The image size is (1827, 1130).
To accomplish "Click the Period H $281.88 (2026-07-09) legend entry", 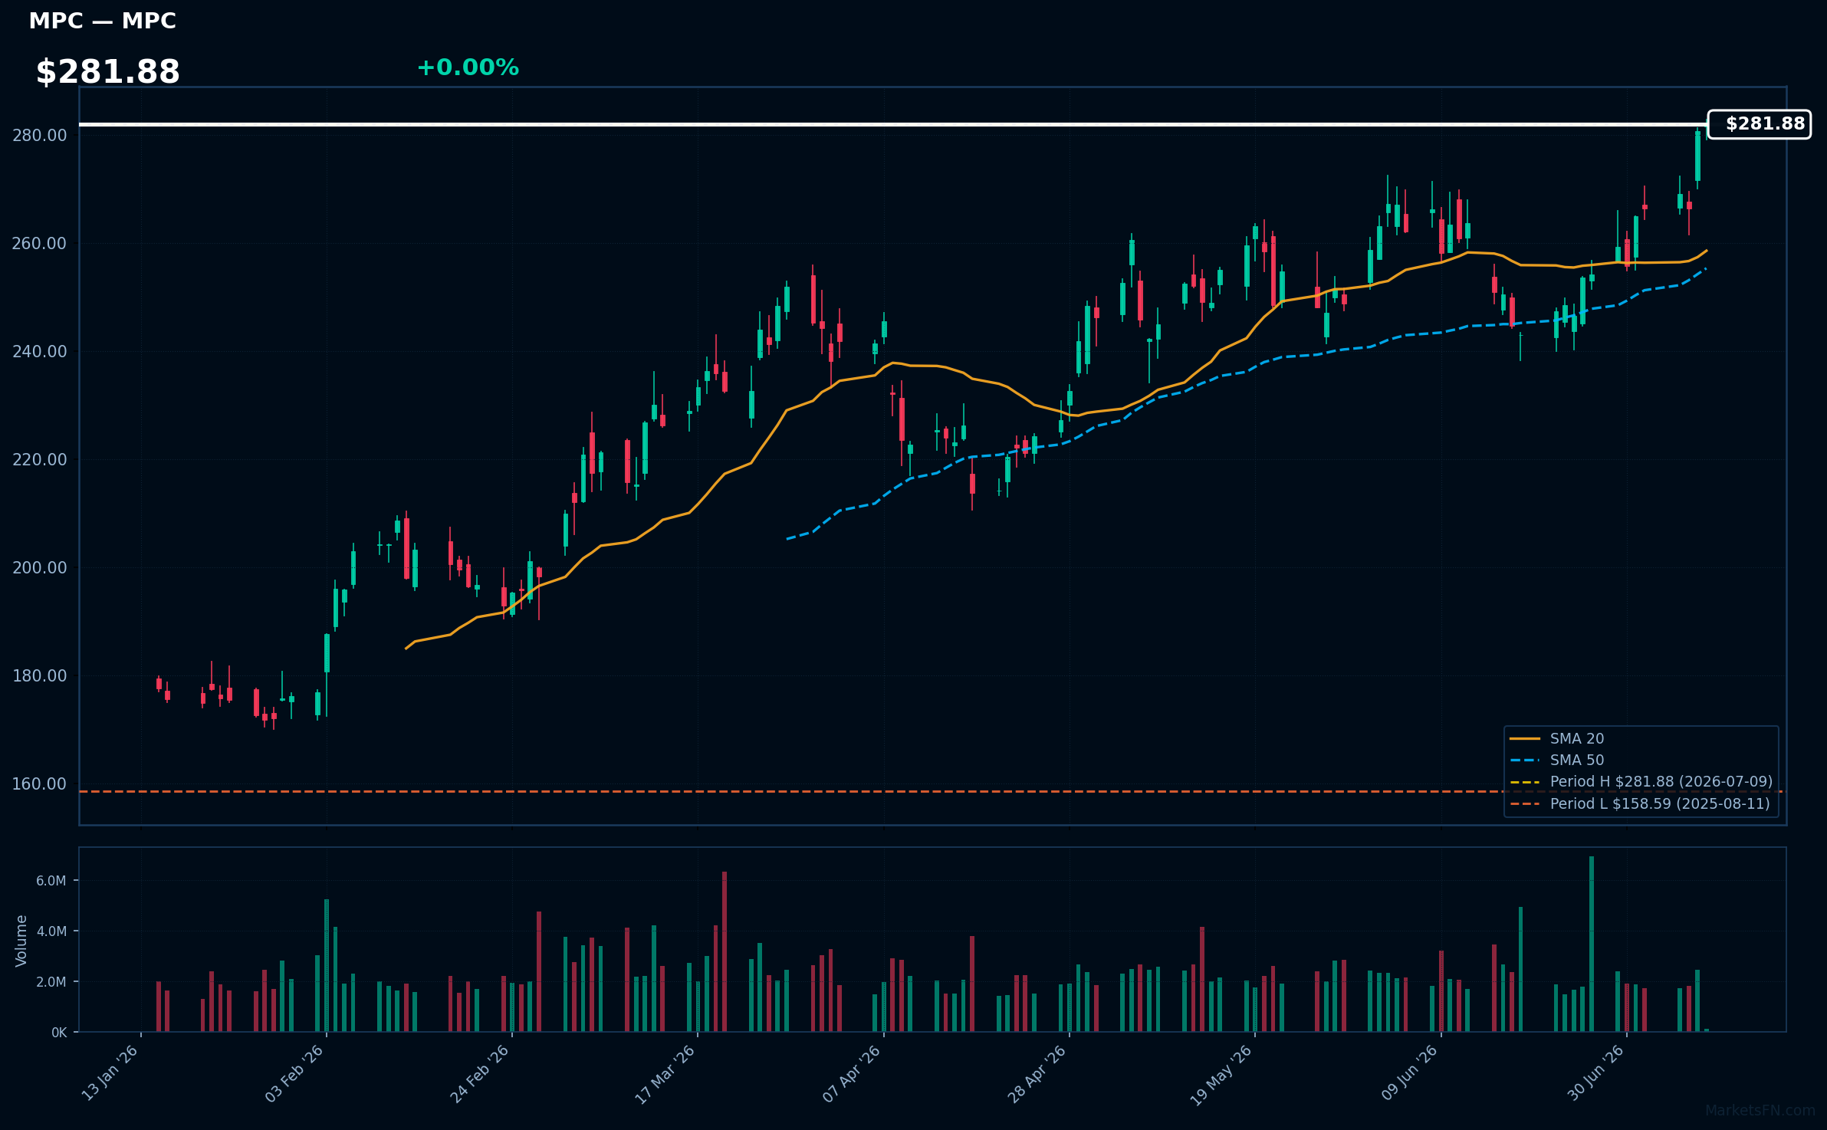I will coord(1641,781).
